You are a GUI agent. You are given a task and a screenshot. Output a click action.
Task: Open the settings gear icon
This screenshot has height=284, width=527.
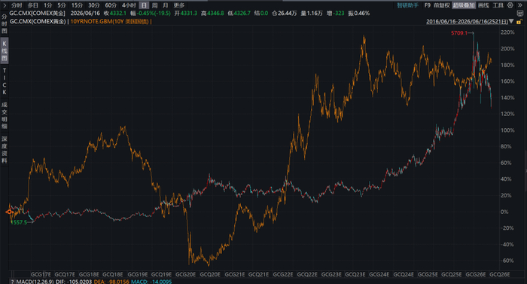[x=510, y=5]
